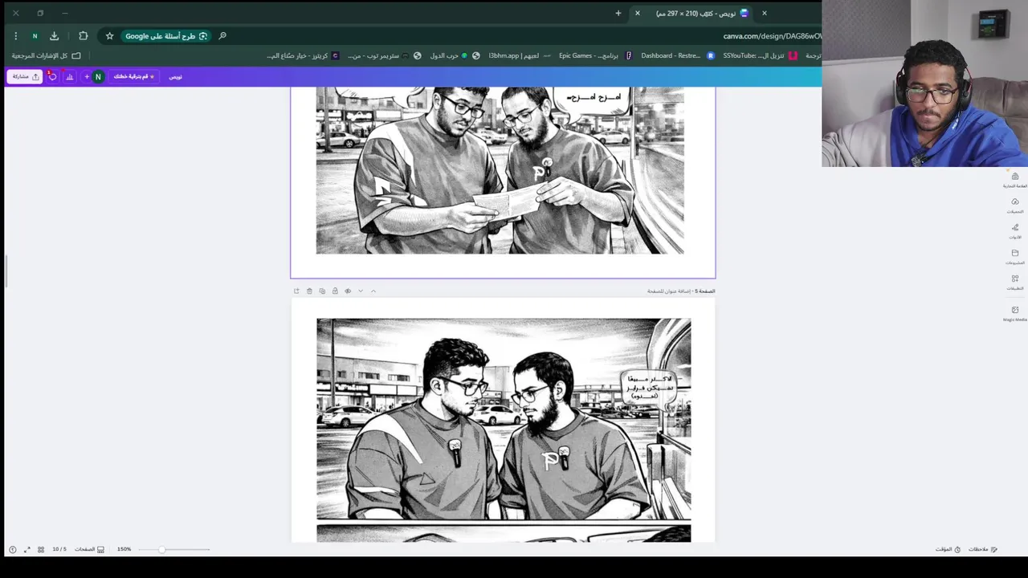This screenshot has height=578, width=1028.
Task: Click the page 5 add title field
Action: (671, 291)
